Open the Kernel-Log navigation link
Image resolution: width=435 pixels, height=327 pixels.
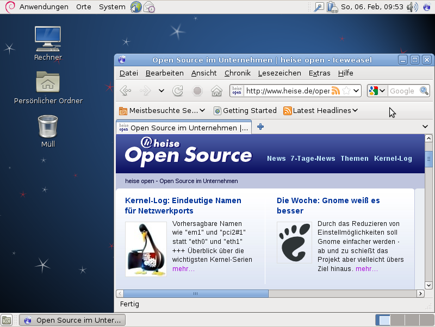click(393, 159)
